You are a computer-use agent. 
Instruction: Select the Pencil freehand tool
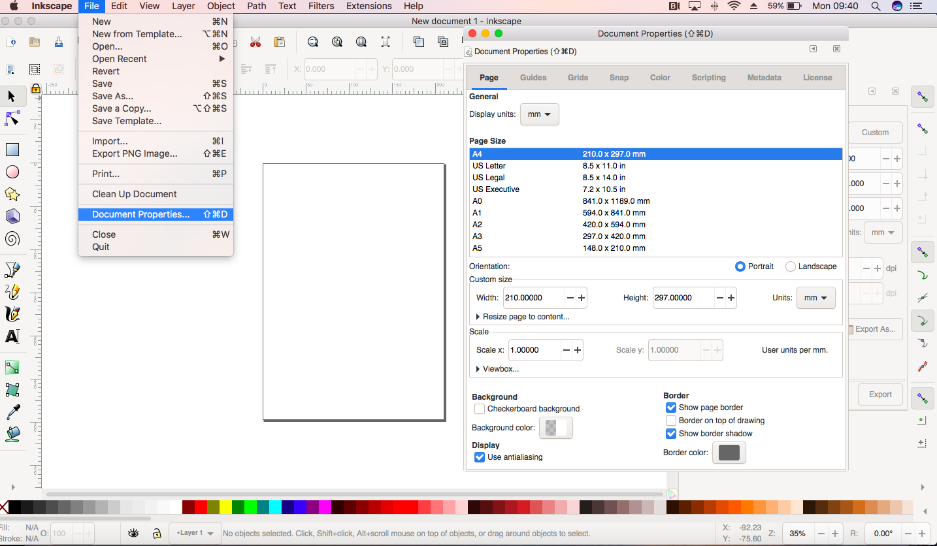[x=12, y=291]
